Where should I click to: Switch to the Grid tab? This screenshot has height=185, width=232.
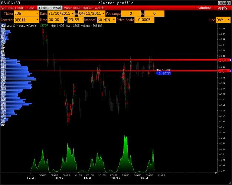[x=31, y=8]
